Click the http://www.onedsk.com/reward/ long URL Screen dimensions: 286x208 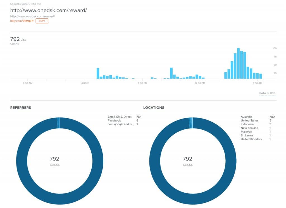click(x=32, y=16)
